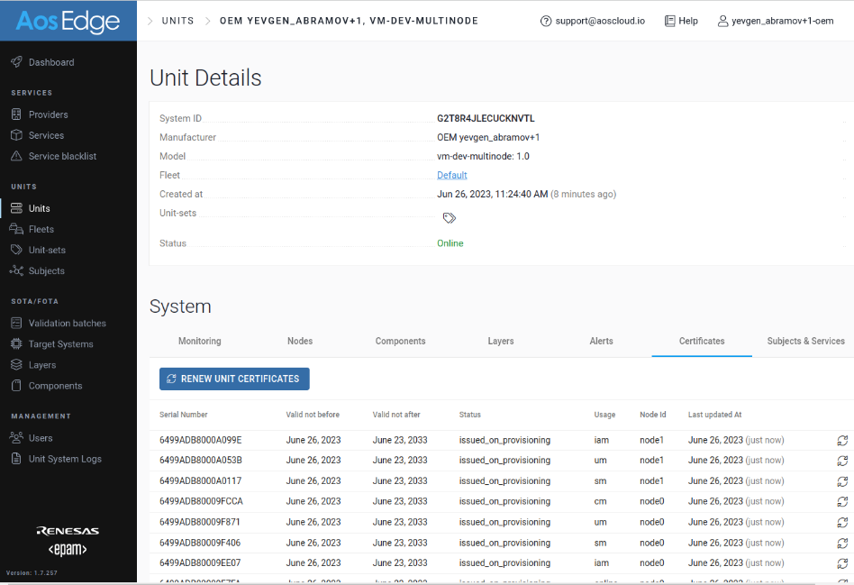Follow the Default fleet link

452,175
